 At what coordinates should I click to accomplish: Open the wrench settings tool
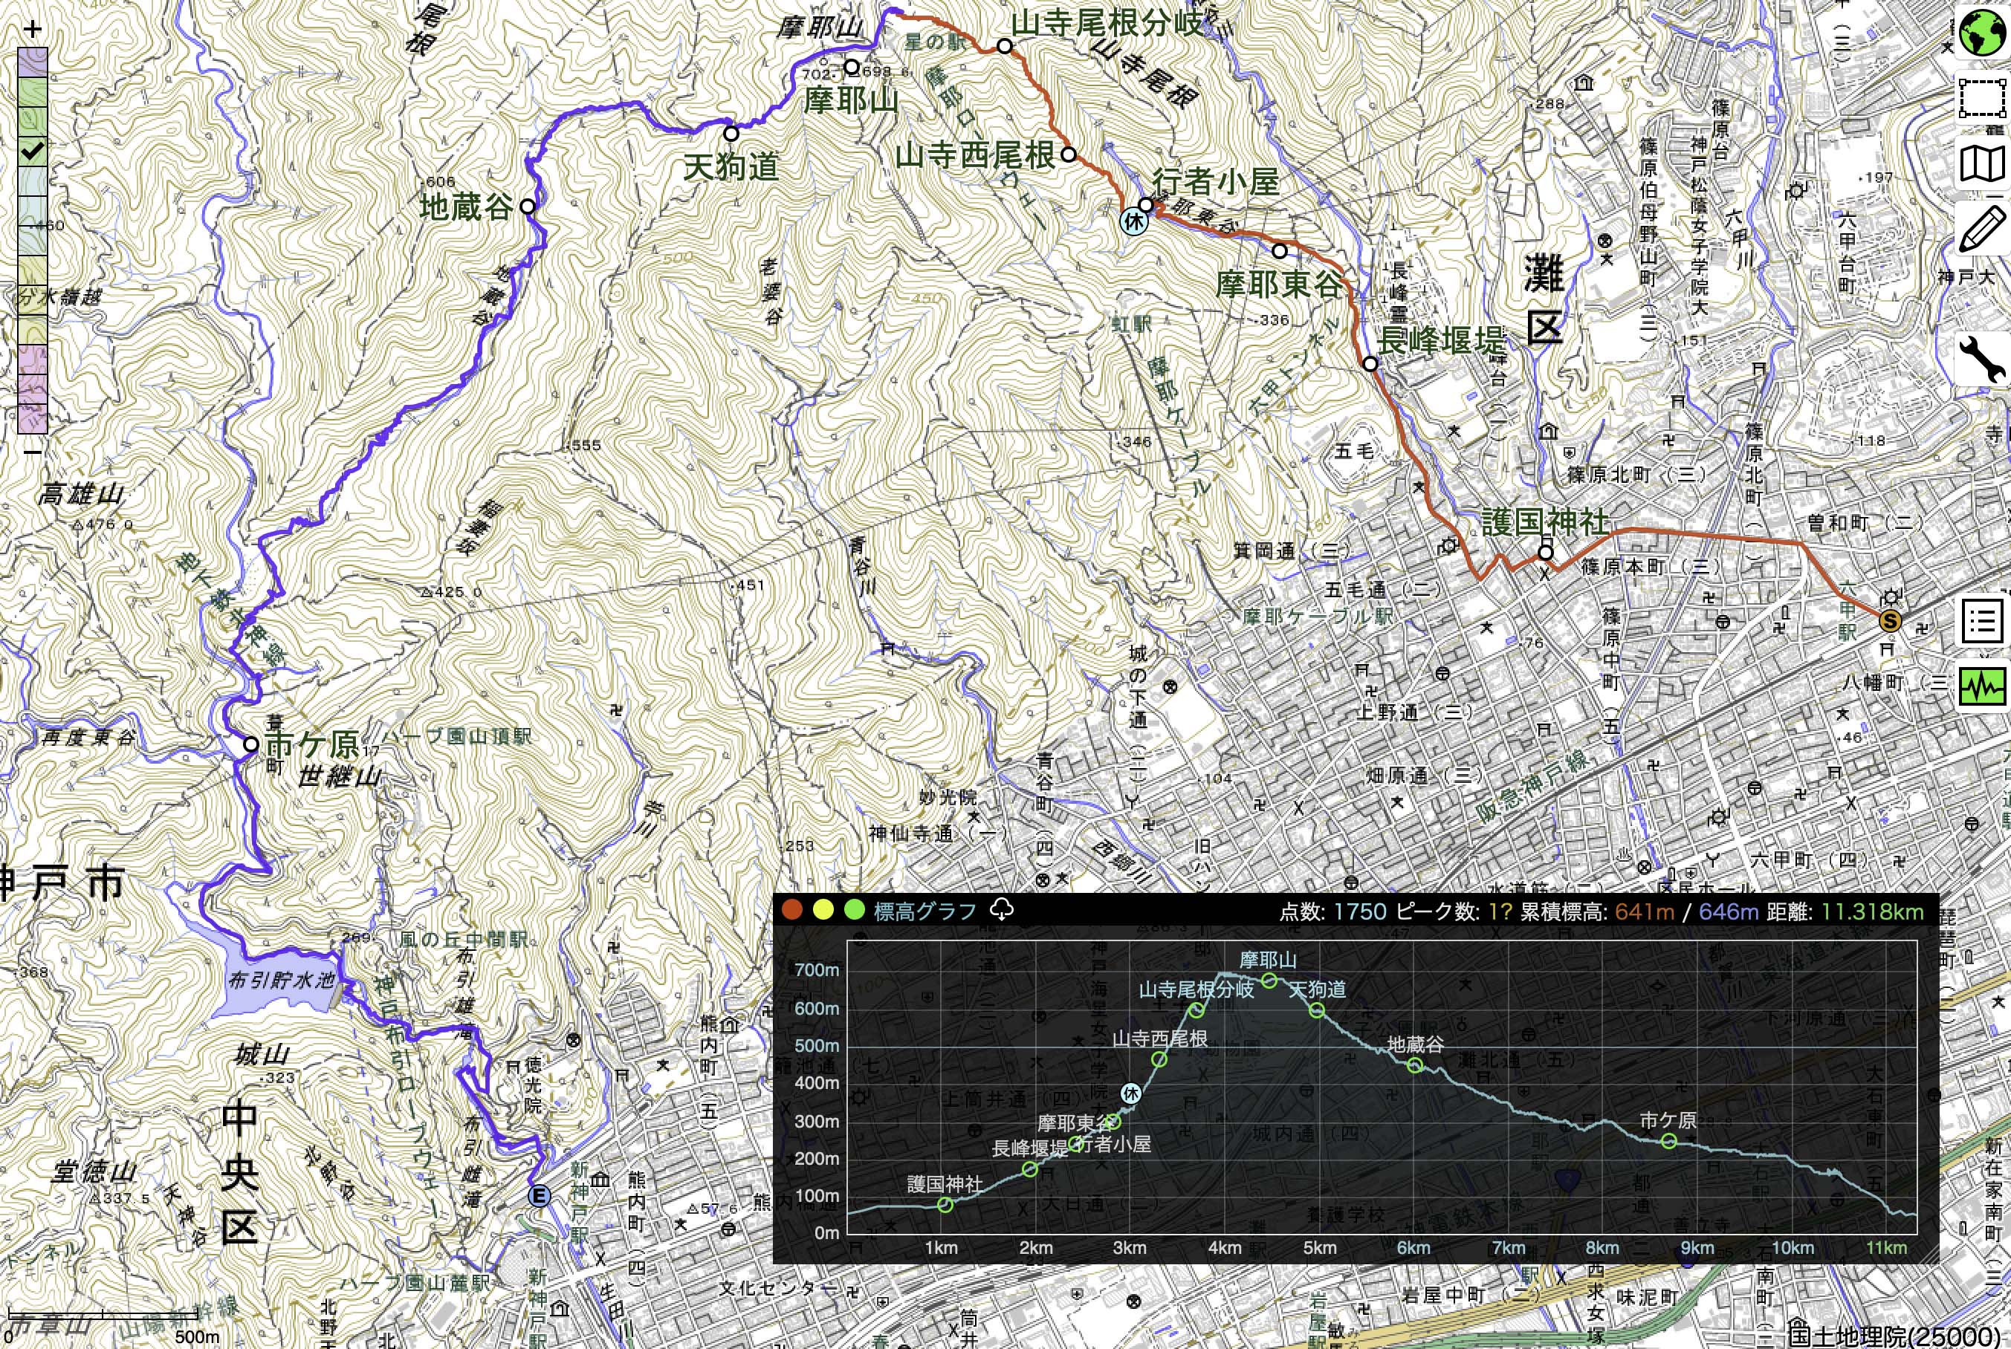pyautogui.click(x=1984, y=360)
